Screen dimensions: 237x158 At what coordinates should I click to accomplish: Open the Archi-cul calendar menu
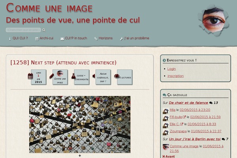(x=44, y=38)
